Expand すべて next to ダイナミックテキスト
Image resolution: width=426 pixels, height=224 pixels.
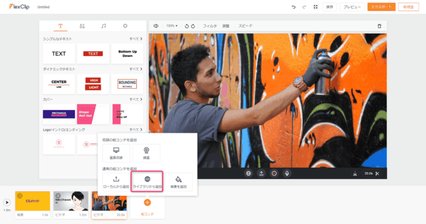[135, 69]
